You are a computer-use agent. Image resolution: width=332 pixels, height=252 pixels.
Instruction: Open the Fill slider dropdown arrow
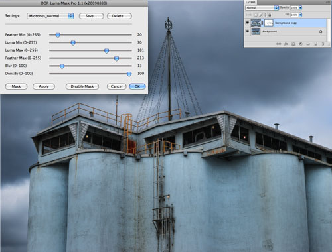(300, 15)
